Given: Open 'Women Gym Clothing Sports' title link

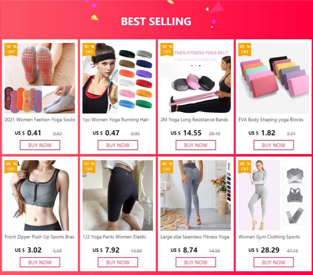Looking at the screenshot, I should tap(269, 237).
